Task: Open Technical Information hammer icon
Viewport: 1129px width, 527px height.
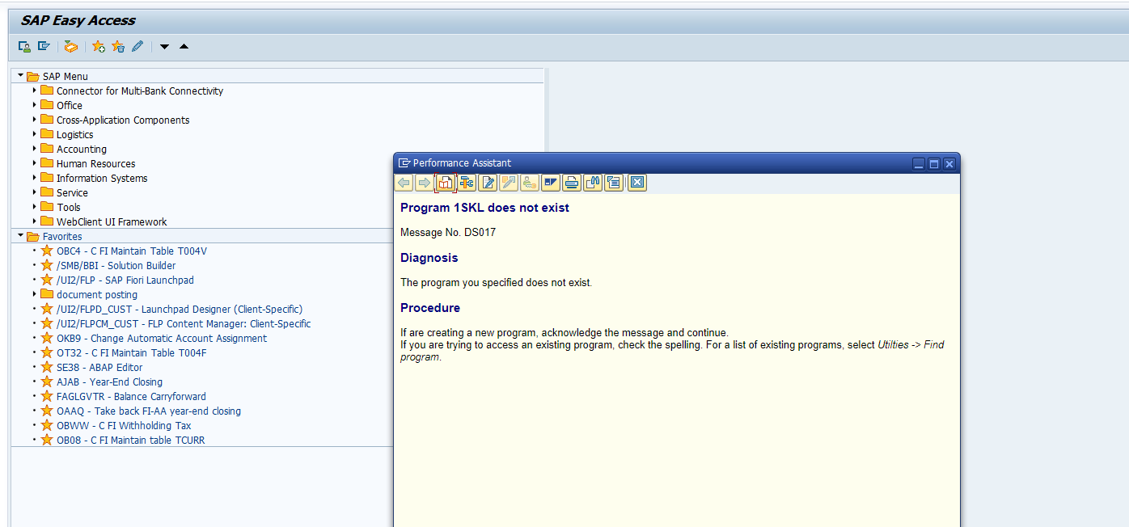Action: [467, 183]
